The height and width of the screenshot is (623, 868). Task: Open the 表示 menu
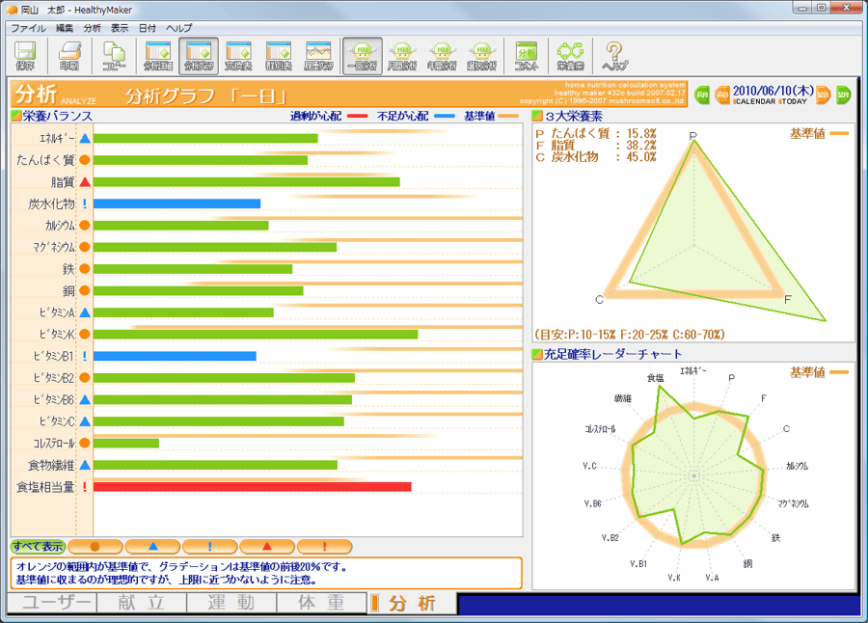[x=119, y=28]
